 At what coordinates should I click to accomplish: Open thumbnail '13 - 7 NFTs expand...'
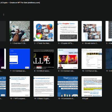pos(20,87)
